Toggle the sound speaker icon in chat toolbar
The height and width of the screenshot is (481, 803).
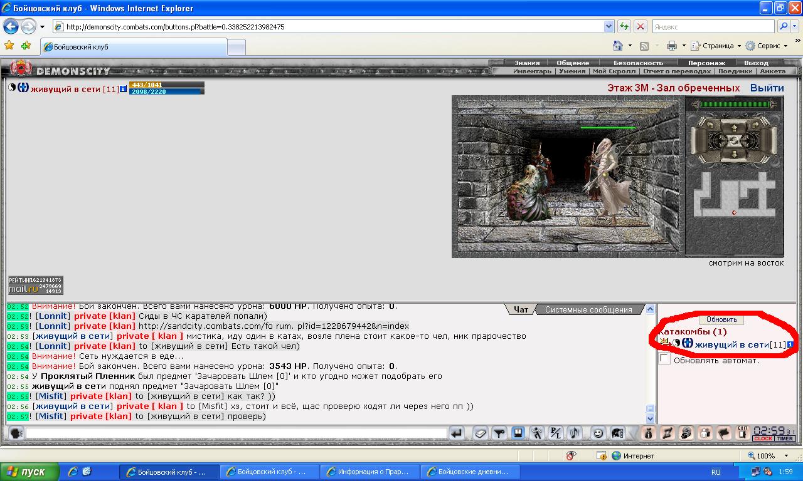575,433
